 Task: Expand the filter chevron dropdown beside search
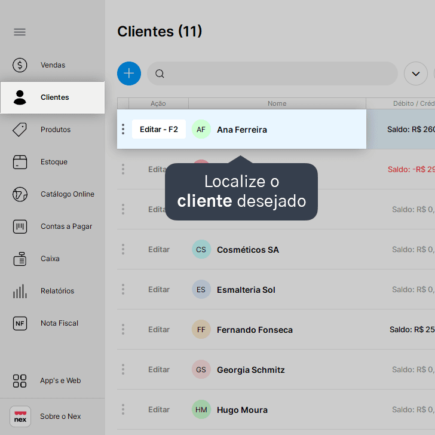pyautogui.click(x=416, y=73)
